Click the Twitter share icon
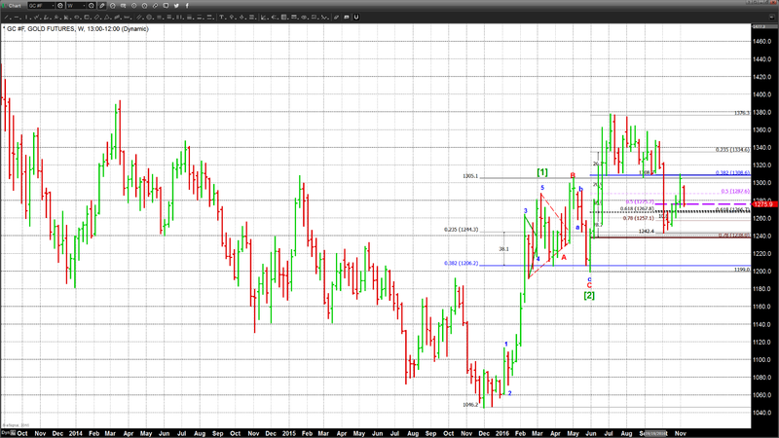Viewport: 779px width, 438px height. coord(176,6)
